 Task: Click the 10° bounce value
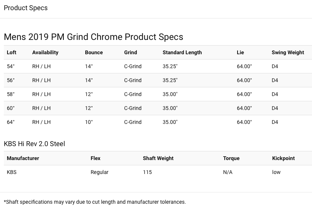[x=89, y=122]
